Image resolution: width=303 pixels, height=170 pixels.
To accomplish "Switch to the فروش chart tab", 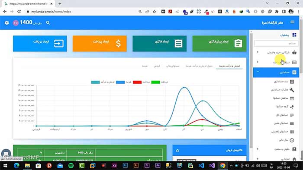I will (x=157, y=66).
